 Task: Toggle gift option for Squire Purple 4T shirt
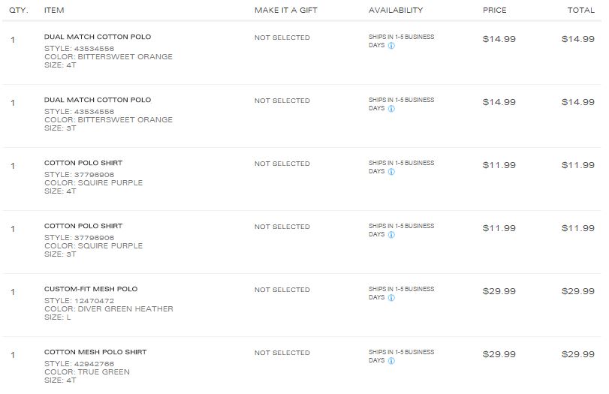tap(282, 164)
